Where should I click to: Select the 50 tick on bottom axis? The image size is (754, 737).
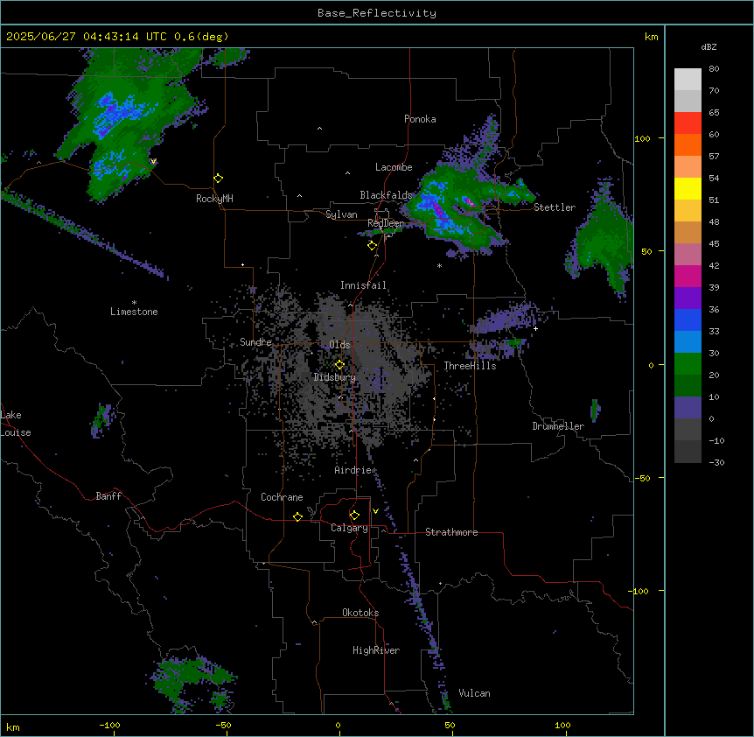450,725
